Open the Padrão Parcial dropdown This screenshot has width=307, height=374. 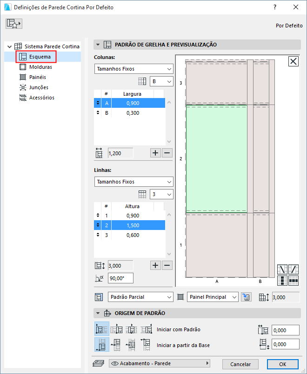click(140, 297)
